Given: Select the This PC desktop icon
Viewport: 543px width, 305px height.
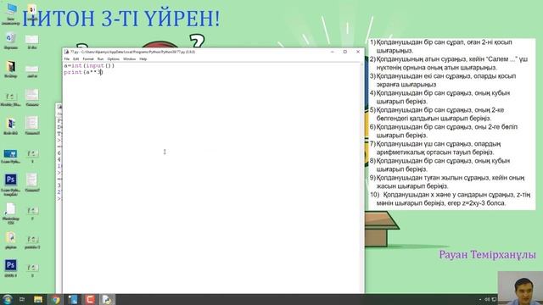Looking at the screenshot, I should (11, 14).
